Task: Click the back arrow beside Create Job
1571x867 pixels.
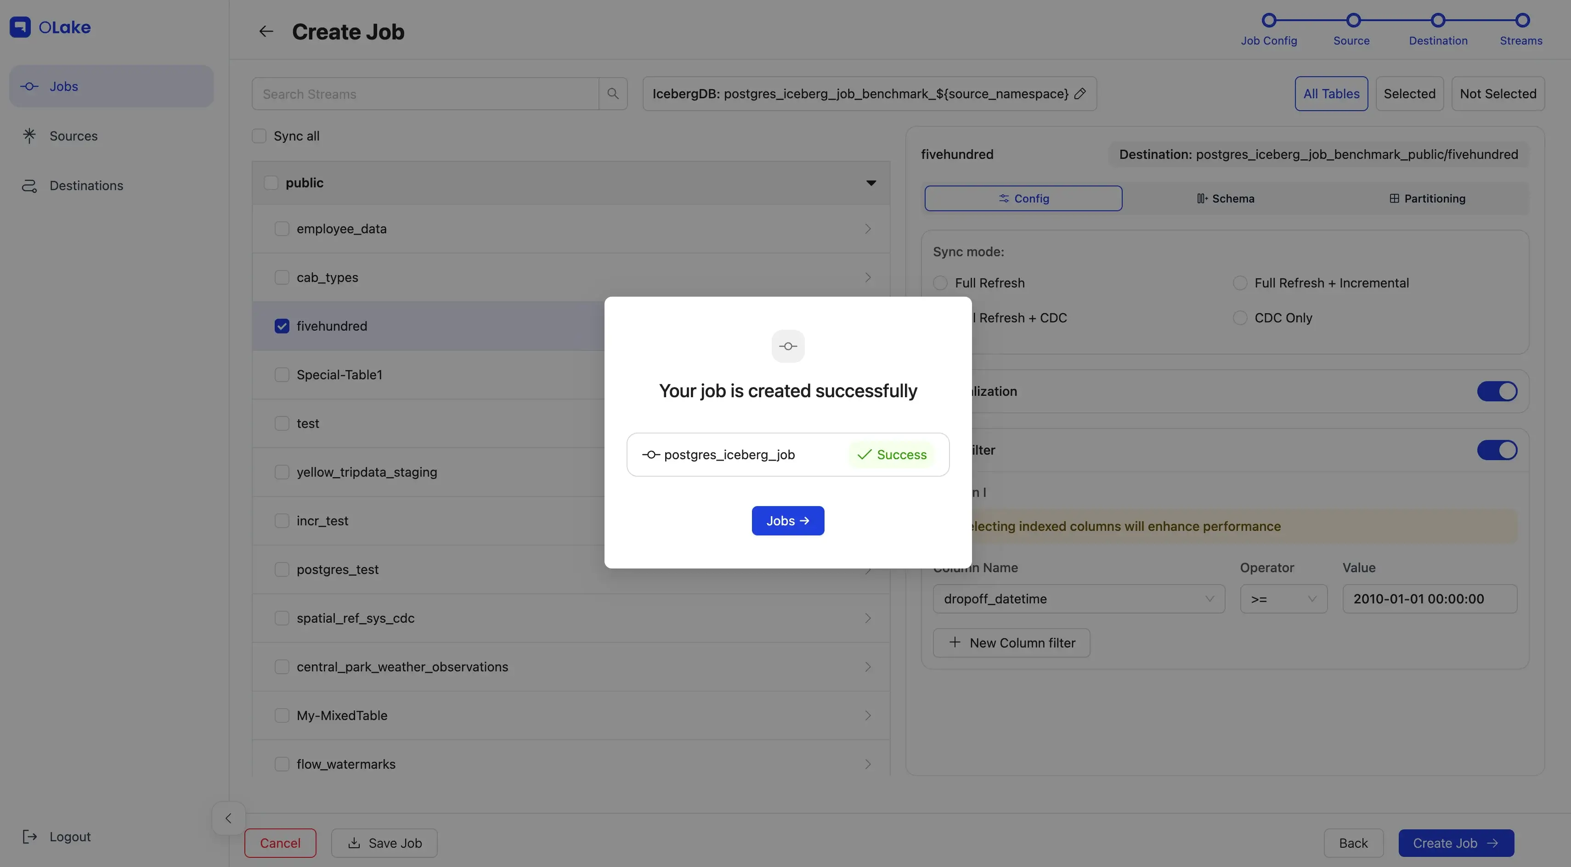Action: (266, 31)
